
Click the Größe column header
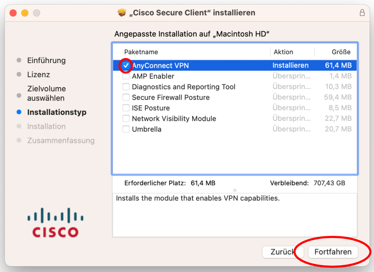[x=341, y=52]
